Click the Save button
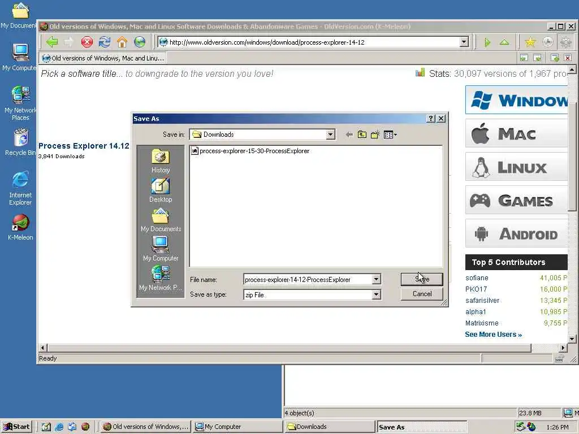The image size is (579, 434). 422,279
